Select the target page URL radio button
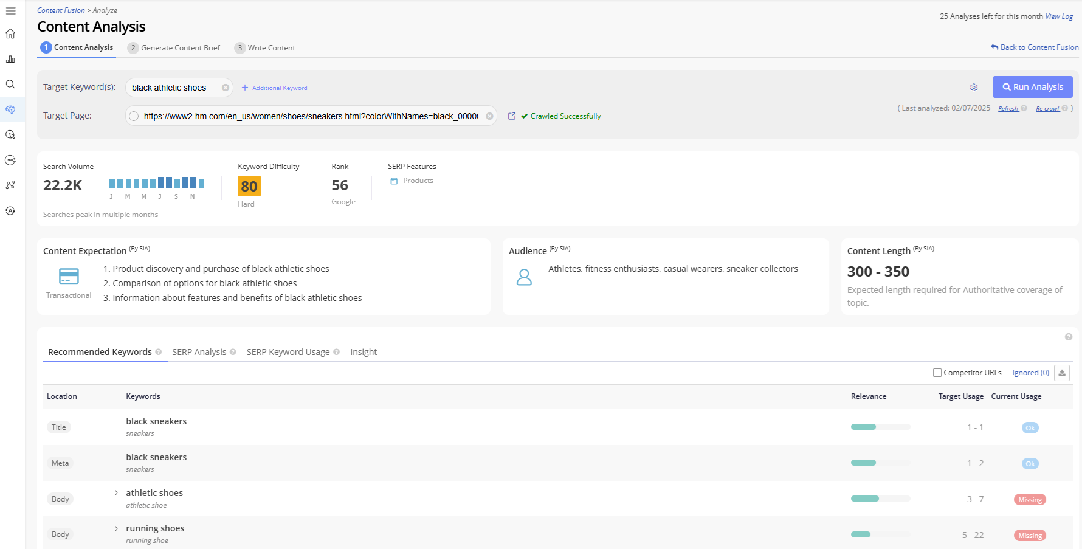The width and height of the screenshot is (1082, 549). pos(134,116)
